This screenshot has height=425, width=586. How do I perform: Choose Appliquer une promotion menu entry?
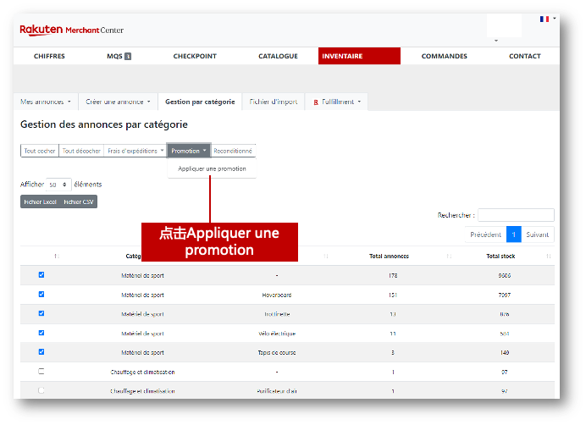[212, 168]
